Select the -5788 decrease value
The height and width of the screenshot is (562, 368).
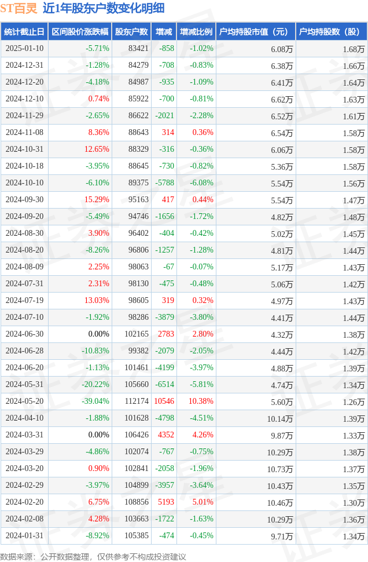(x=164, y=183)
